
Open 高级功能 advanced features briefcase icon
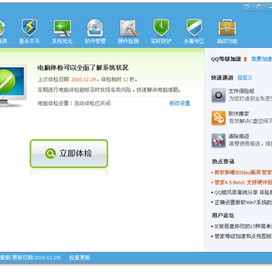[x=227, y=32]
